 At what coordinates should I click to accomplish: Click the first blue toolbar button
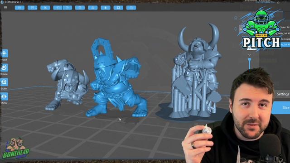(x=19, y=8)
